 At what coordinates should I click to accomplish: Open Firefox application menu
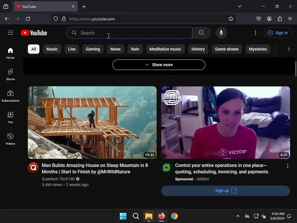(290, 19)
